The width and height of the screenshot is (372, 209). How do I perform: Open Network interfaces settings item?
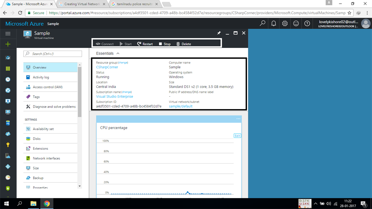pos(50,158)
